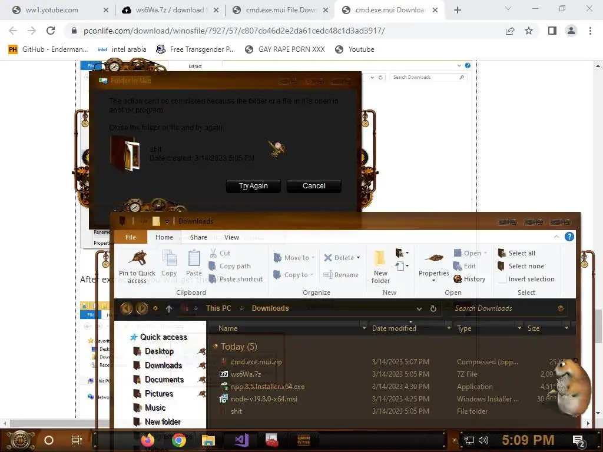The image size is (603, 452).
Task: Open Explorer help question icon
Action: coord(569,237)
